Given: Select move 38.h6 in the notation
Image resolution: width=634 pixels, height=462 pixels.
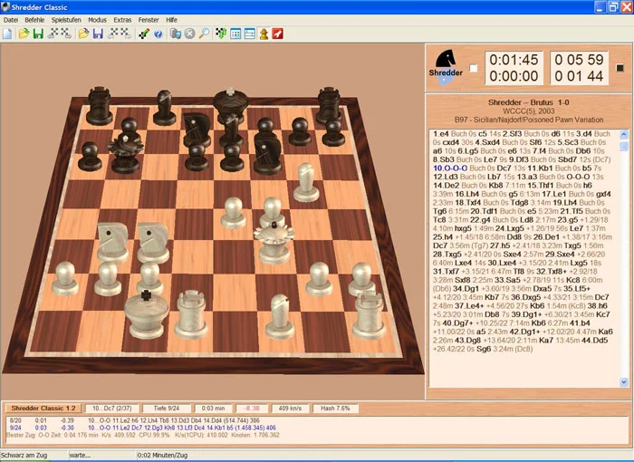Looking at the screenshot, I should [x=598, y=306].
